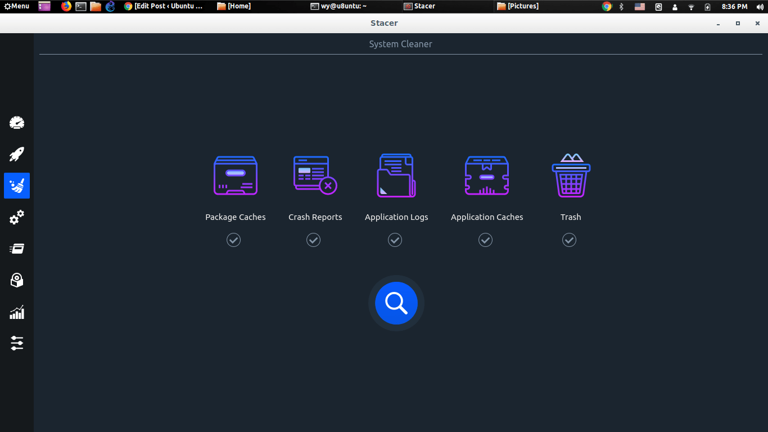Toggle the Package Caches checkbox

pos(233,240)
